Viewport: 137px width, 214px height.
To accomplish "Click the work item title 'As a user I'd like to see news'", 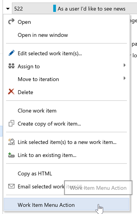I will tap(91, 9).
